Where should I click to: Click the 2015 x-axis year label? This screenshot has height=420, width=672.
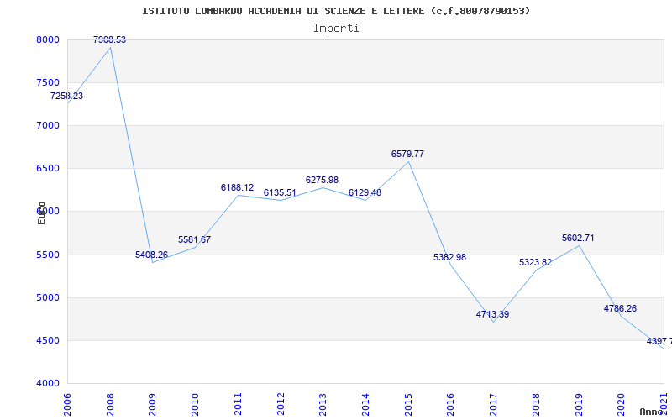click(408, 404)
